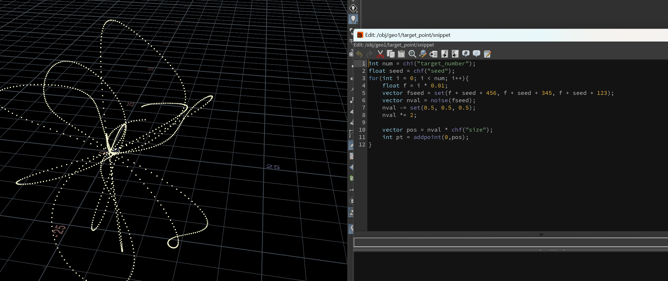
Task: Open snippet in external editor (notepad icon)
Action: pyautogui.click(x=487, y=54)
